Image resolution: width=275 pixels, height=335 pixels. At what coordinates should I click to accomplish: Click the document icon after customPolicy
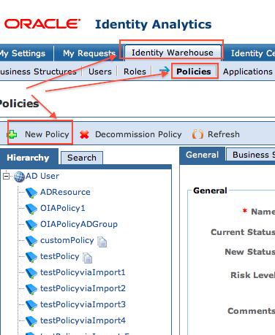[102, 242]
